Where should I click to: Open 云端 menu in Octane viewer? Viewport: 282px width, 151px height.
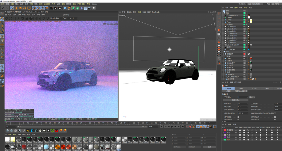pyautogui.click(x=14, y=15)
